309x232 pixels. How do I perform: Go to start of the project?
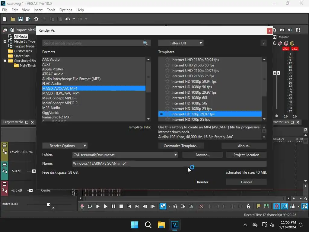coord(129,206)
